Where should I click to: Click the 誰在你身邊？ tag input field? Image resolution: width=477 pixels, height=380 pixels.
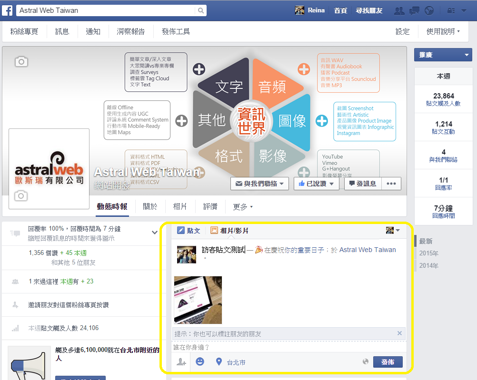288,347
